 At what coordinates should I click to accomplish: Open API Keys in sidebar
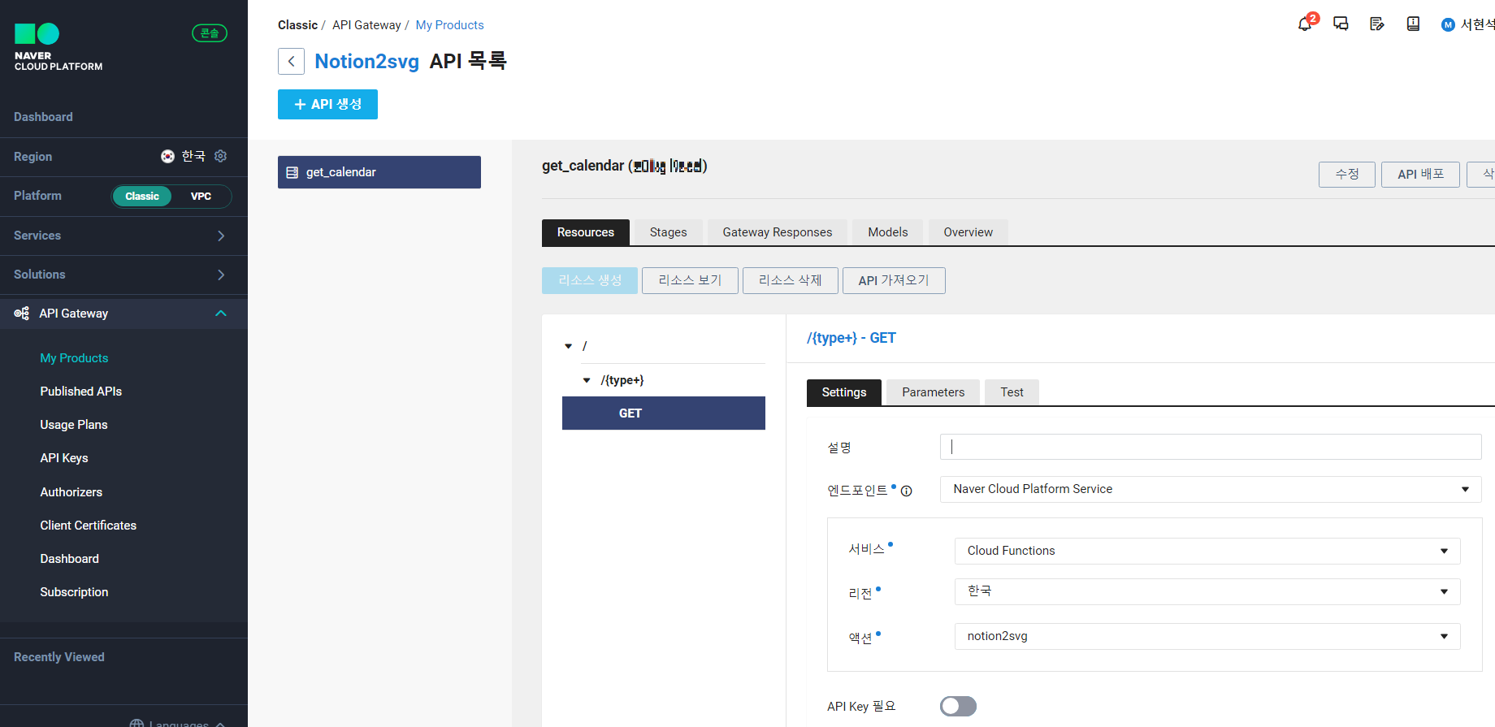pyautogui.click(x=64, y=458)
